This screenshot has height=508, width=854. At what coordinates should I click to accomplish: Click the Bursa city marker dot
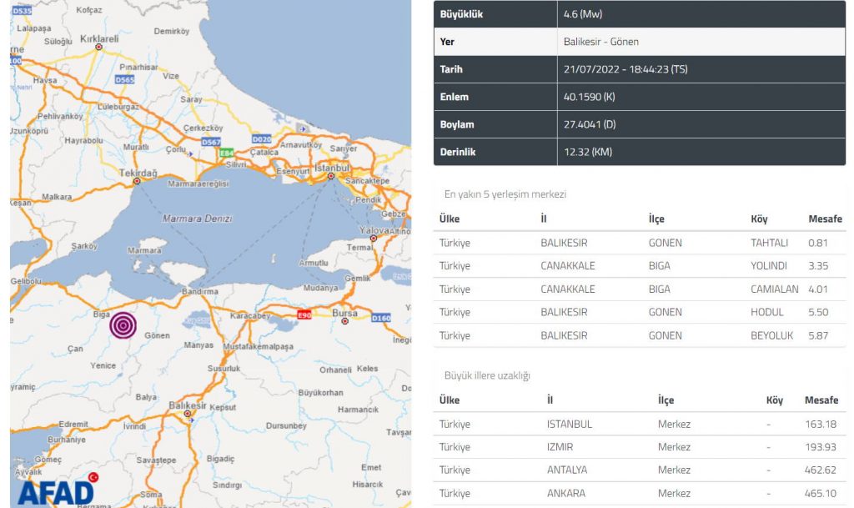(x=344, y=320)
